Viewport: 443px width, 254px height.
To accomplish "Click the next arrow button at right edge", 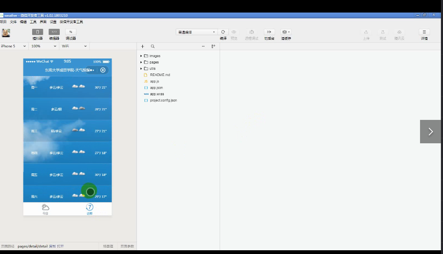I will click(x=430, y=132).
